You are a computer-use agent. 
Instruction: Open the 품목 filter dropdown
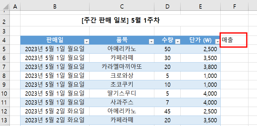(152, 42)
